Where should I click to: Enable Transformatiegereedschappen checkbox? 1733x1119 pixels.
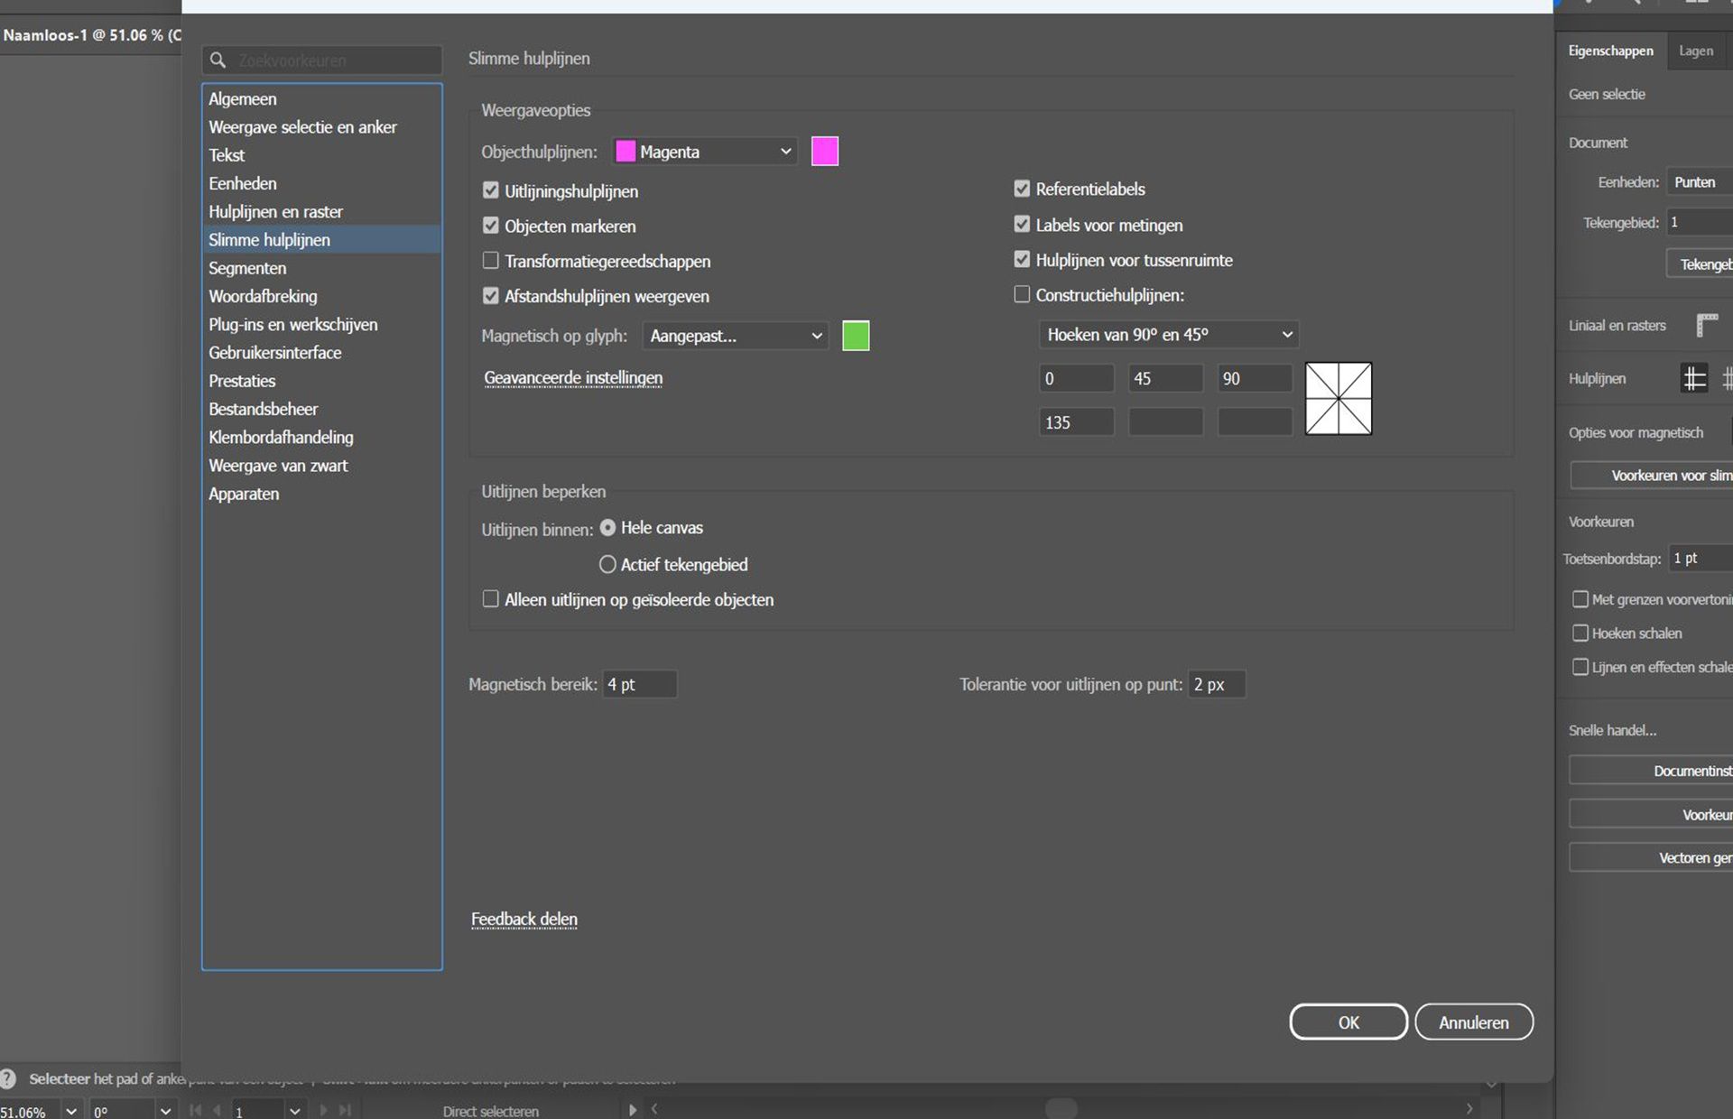(491, 261)
